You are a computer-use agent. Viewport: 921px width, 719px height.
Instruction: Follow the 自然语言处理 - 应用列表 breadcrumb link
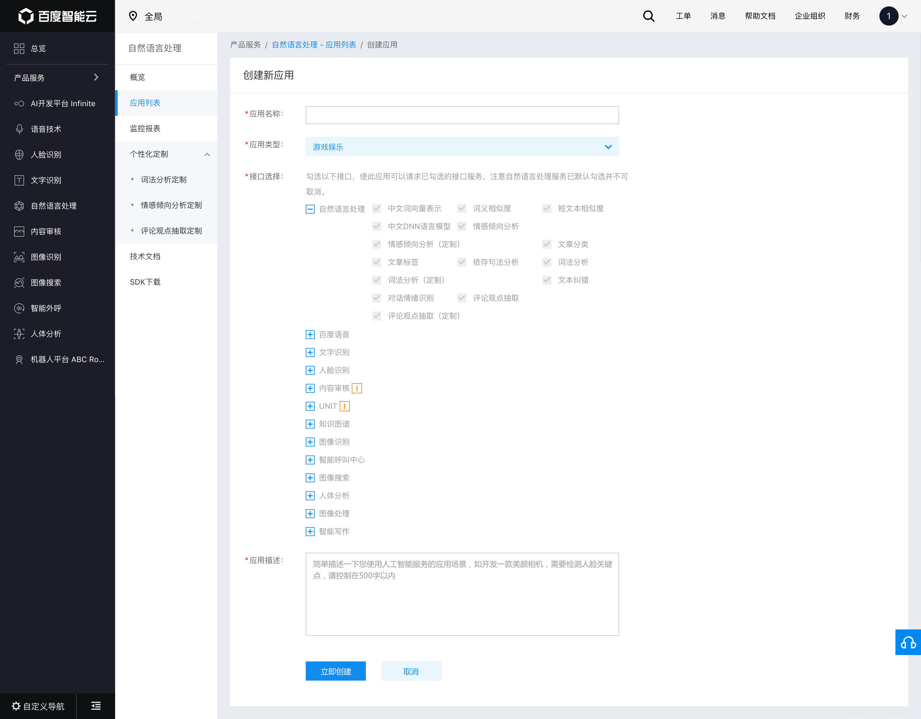coord(314,45)
